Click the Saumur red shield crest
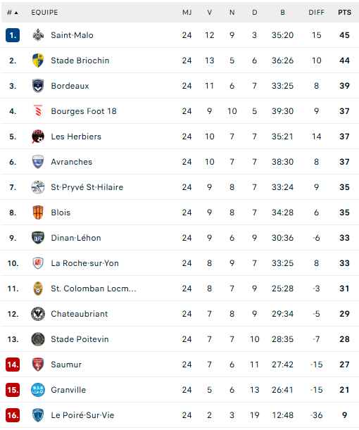The image size is (359, 430). pos(38,365)
